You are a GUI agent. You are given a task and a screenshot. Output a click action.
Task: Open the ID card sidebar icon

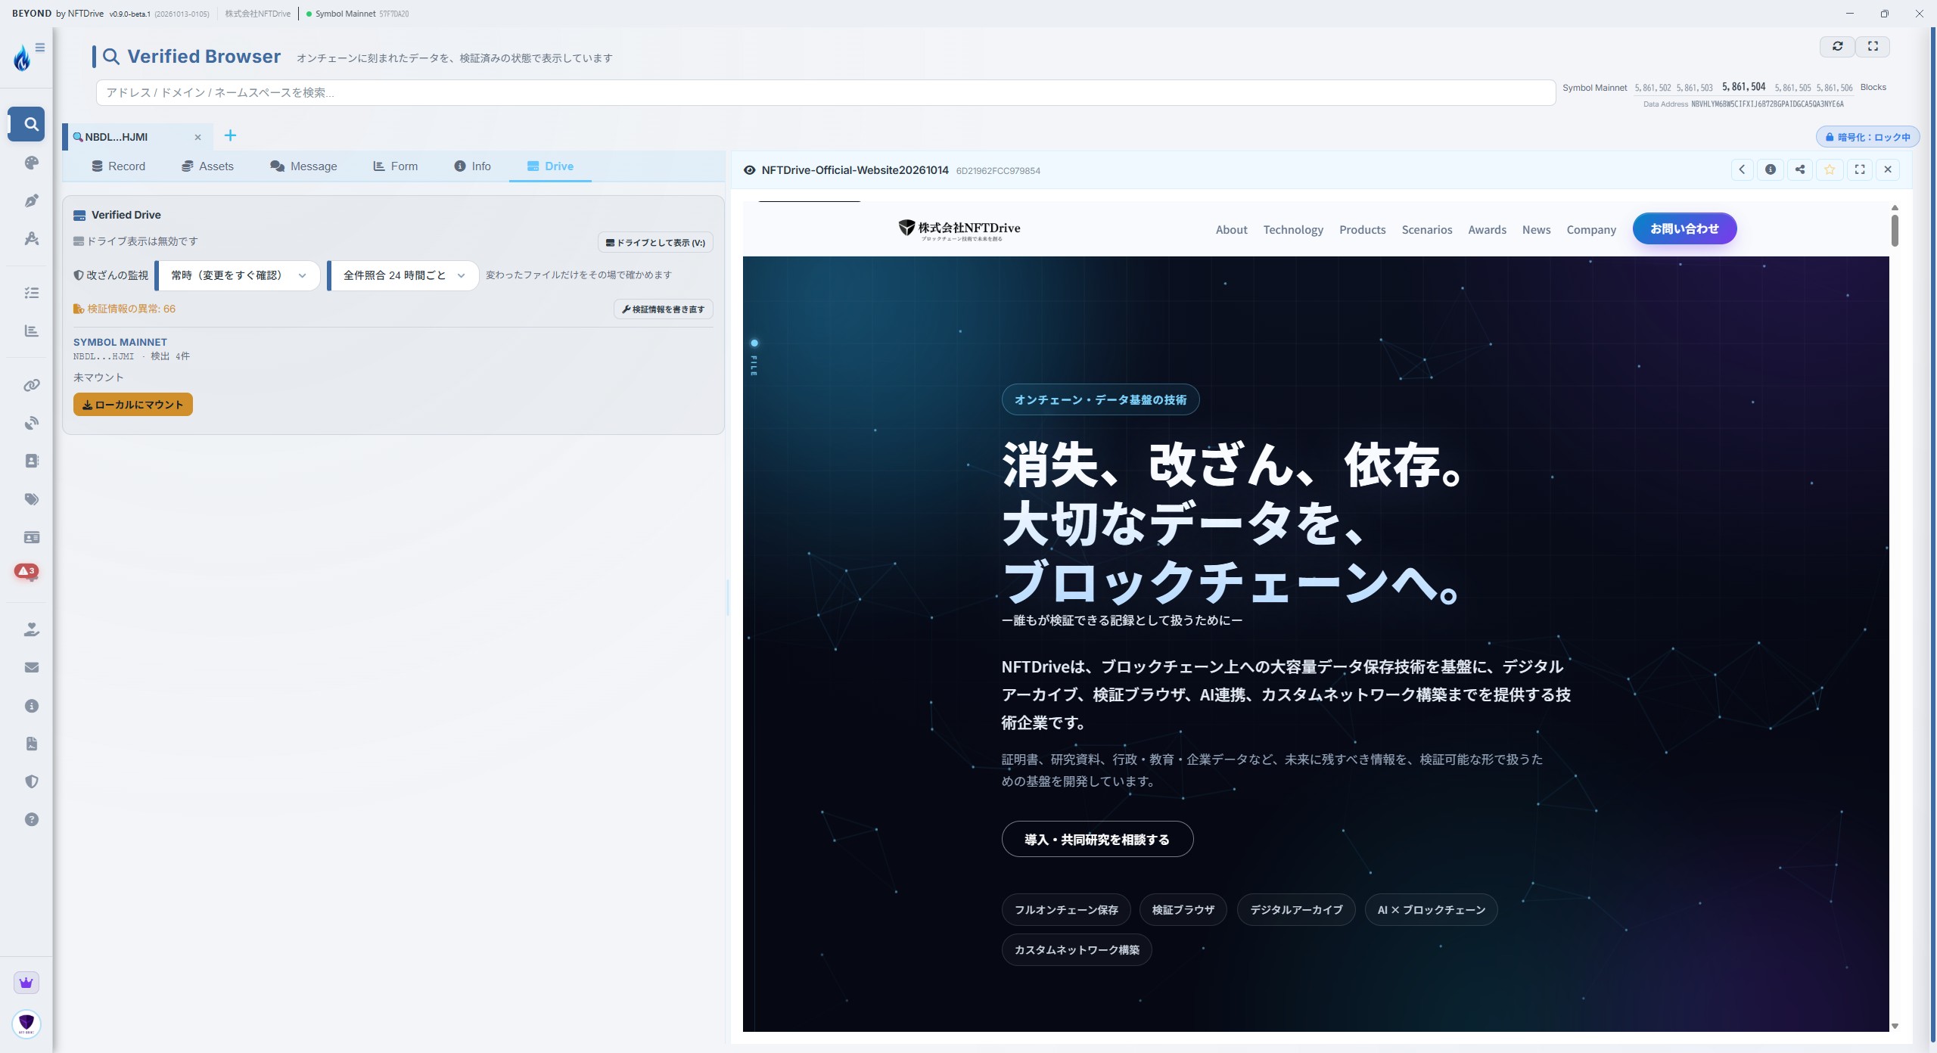(31, 537)
